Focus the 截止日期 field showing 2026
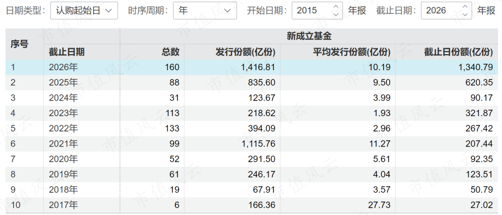Viewport: 502px width, 215px height. (446, 10)
